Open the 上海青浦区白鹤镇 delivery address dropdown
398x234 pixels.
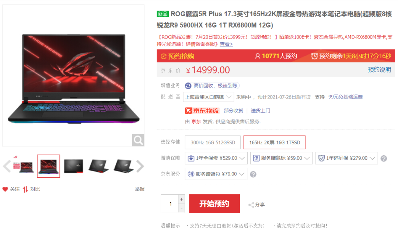click(208, 97)
